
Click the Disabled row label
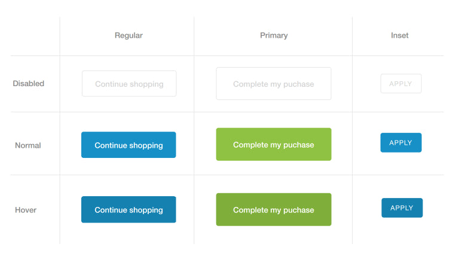(28, 83)
